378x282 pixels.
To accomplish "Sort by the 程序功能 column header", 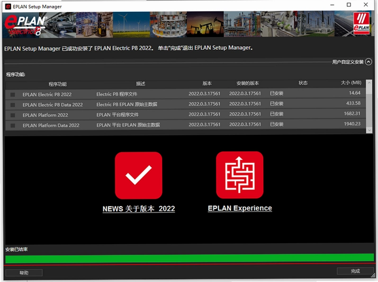I will 57,84.
